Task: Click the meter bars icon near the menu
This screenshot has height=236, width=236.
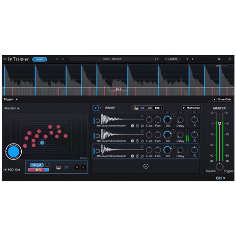Action: point(219,59)
